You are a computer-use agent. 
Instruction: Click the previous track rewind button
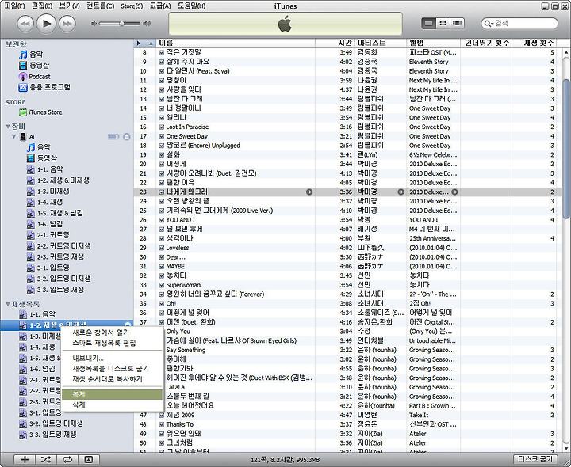(25, 24)
